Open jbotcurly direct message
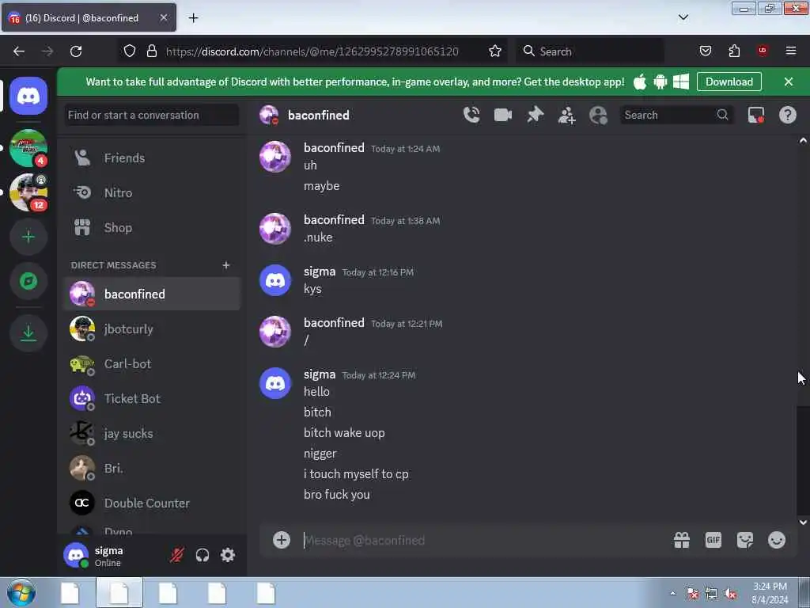The width and height of the screenshot is (810, 608). [152, 329]
